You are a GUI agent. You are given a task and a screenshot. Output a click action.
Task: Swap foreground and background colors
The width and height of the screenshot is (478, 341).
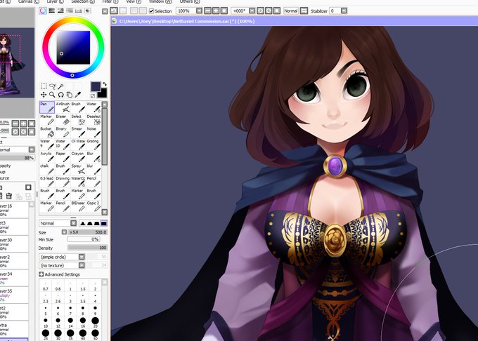(x=105, y=84)
